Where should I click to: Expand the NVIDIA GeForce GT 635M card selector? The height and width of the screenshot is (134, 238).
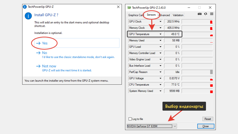point(175,126)
